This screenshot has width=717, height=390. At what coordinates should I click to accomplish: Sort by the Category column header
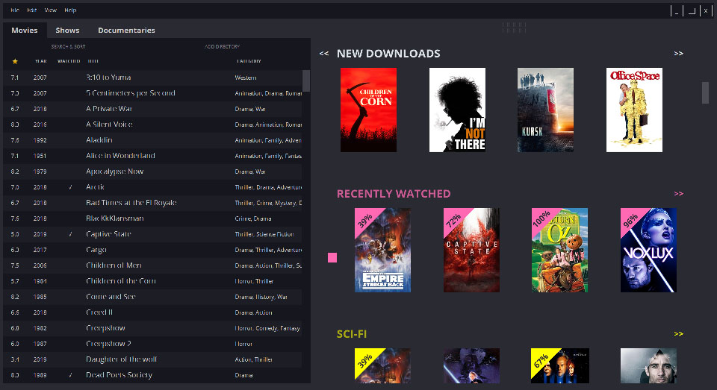[249, 61]
